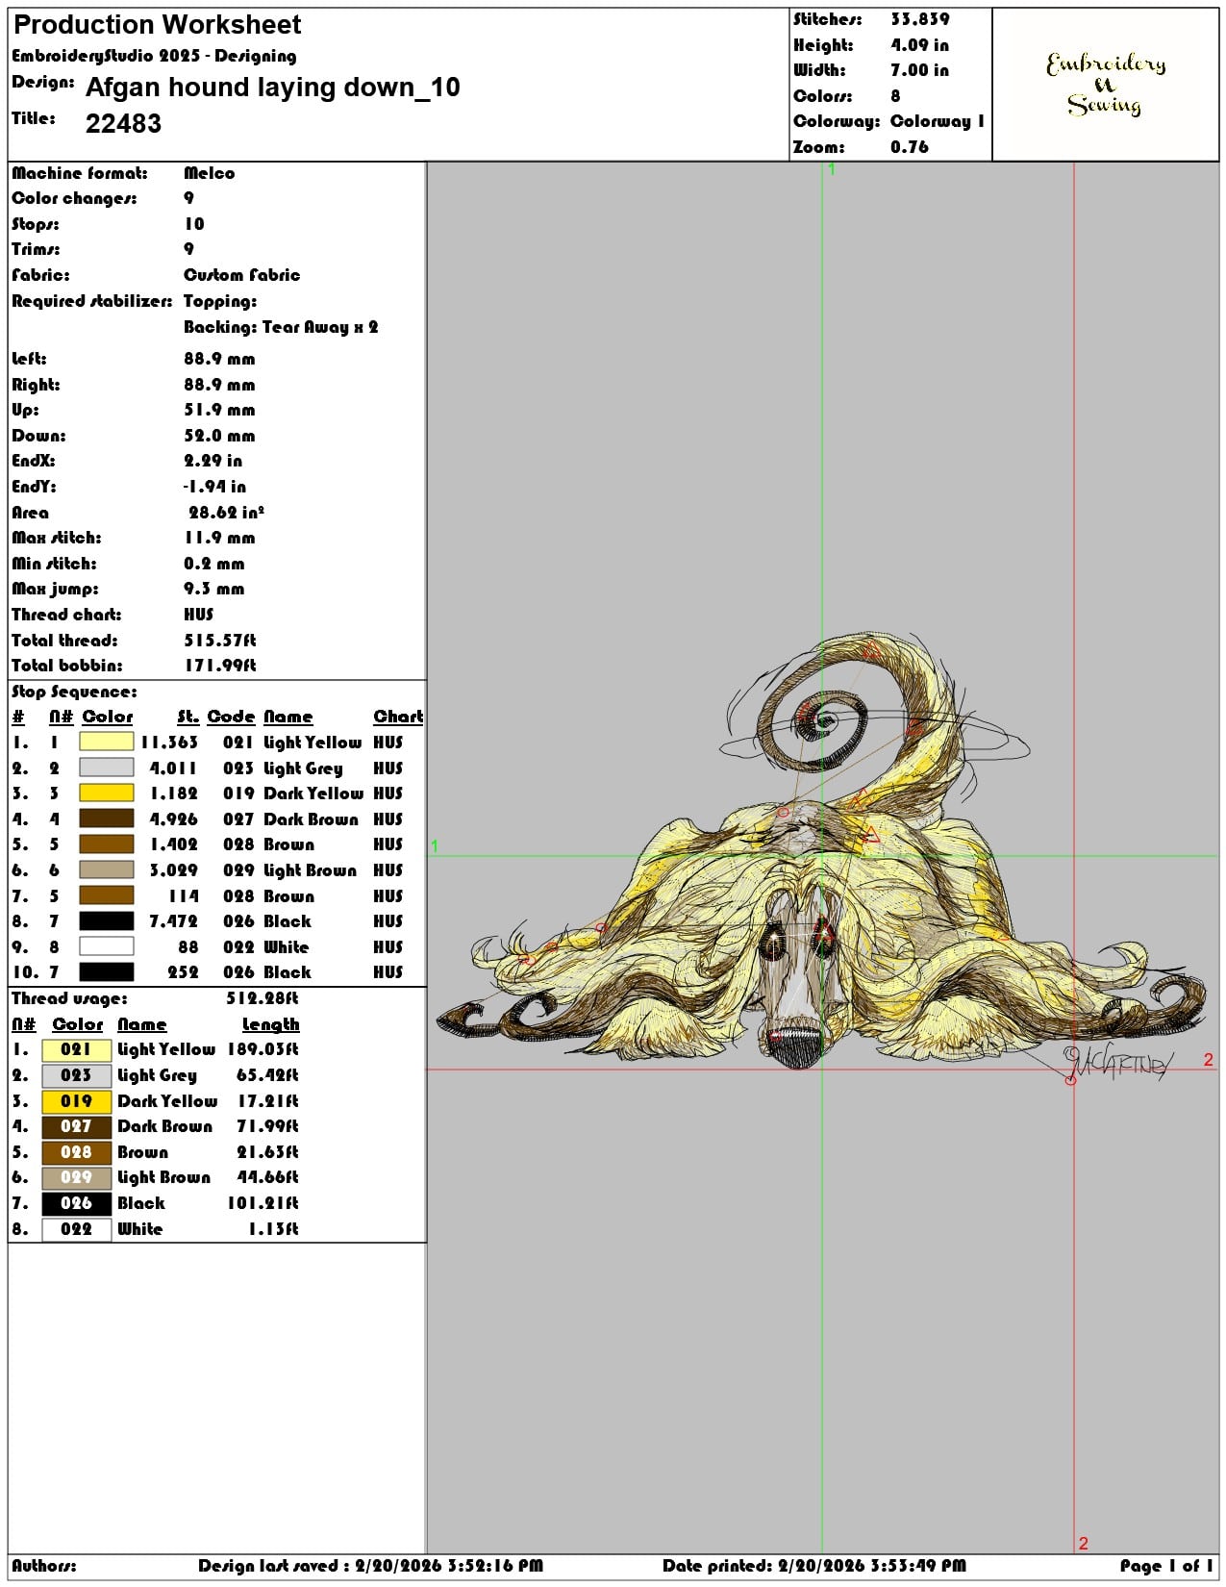Click the machine format value 'Melco'
This screenshot has height=1587, width=1226.
(x=210, y=173)
